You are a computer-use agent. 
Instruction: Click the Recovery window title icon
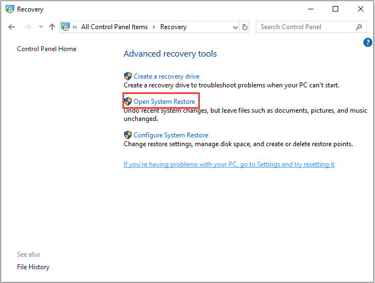(10, 9)
